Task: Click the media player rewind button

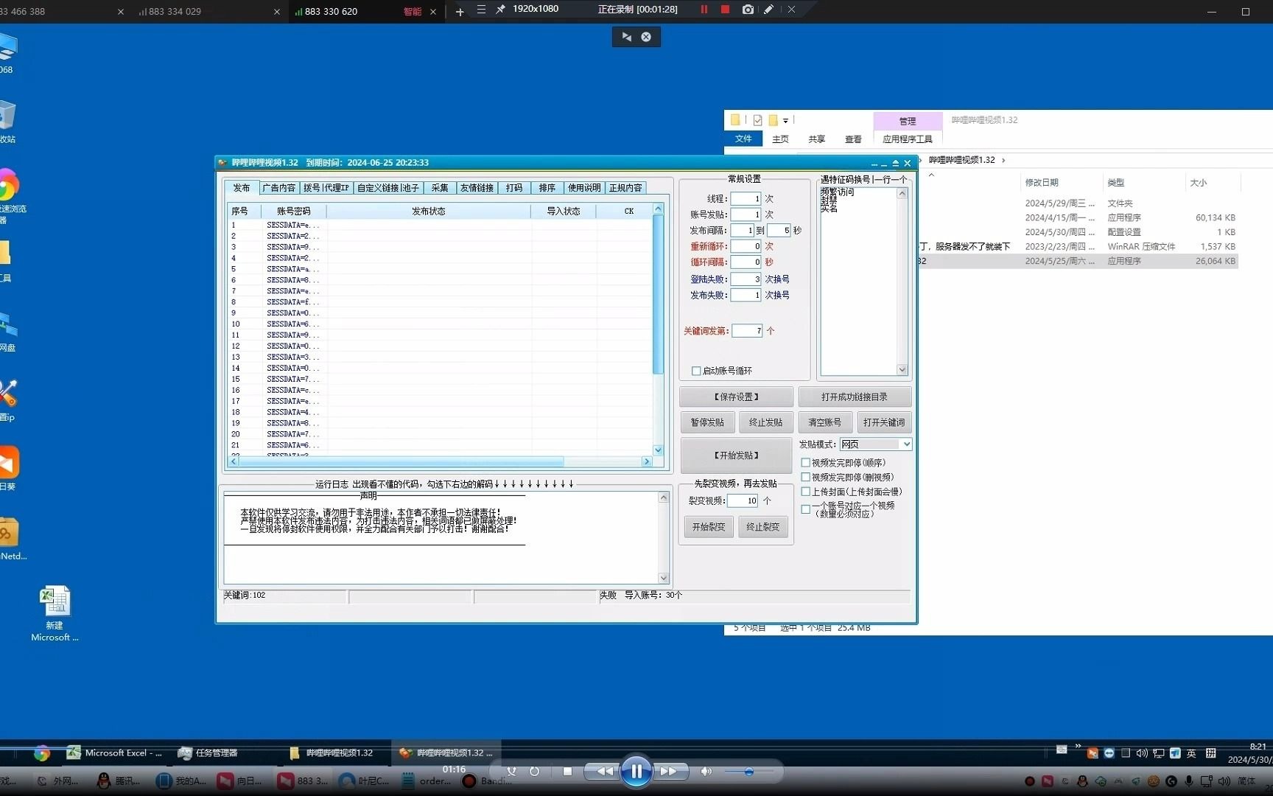Action: point(605,772)
